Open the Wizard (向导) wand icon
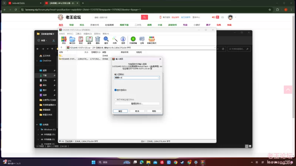The image size is (296, 166). pos(115,40)
